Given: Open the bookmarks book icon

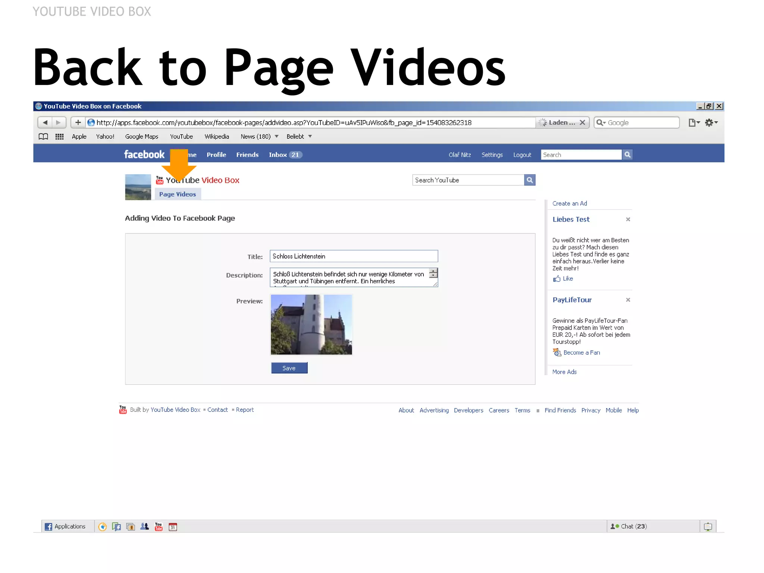Looking at the screenshot, I should pos(43,137).
